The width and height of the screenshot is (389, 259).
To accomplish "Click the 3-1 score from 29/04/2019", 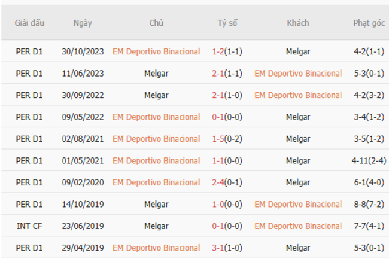I will pos(218,248).
